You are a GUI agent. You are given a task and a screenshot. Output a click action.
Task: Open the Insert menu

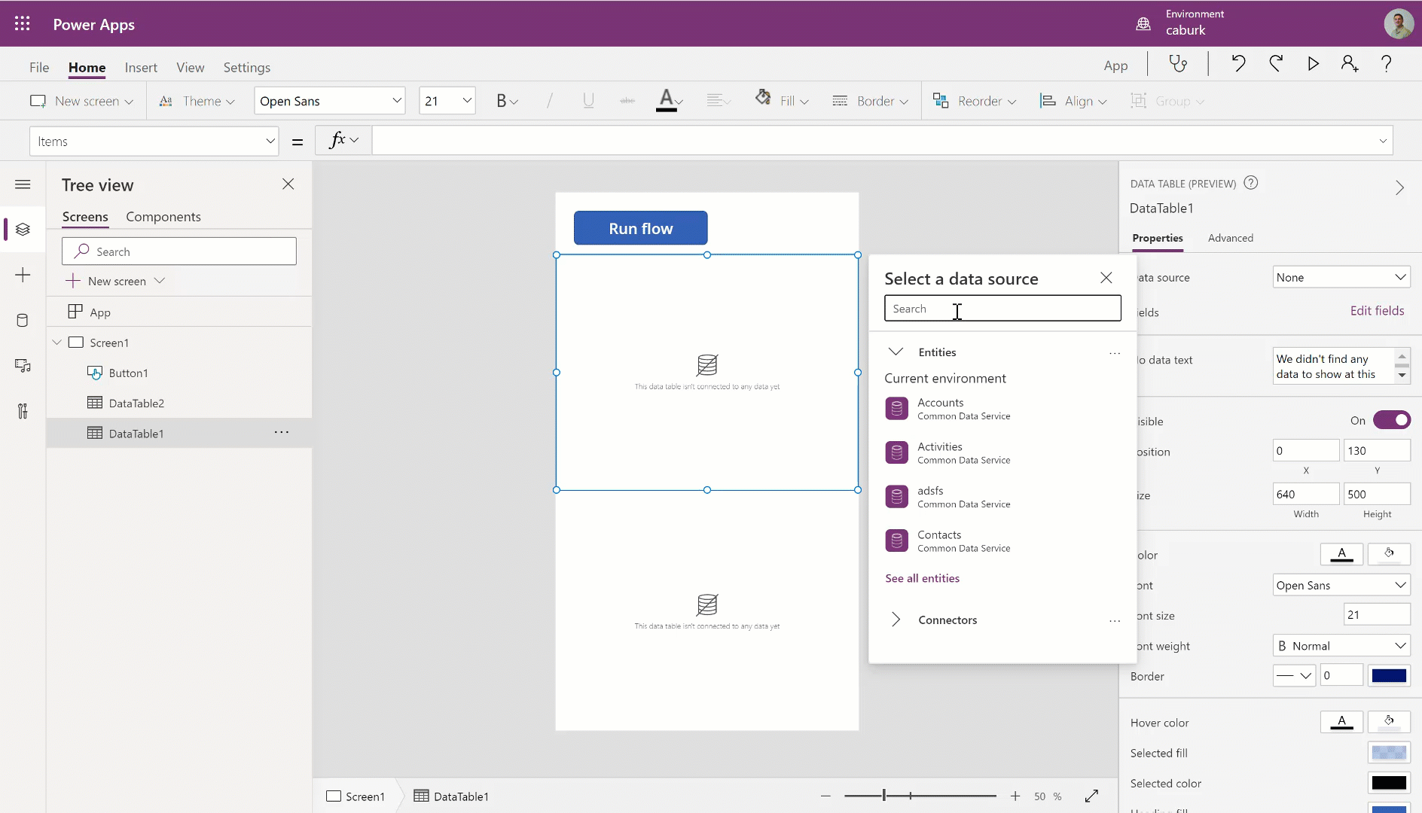[141, 67]
